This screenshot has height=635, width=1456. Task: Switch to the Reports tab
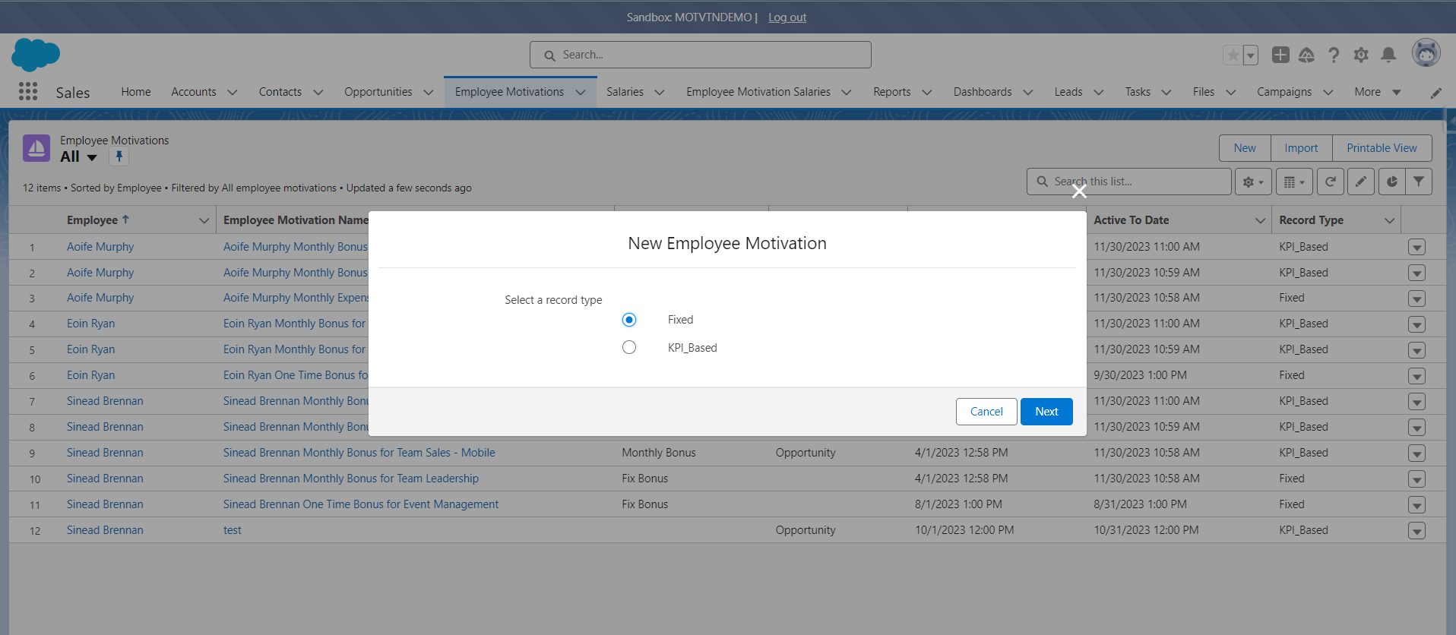(x=891, y=92)
